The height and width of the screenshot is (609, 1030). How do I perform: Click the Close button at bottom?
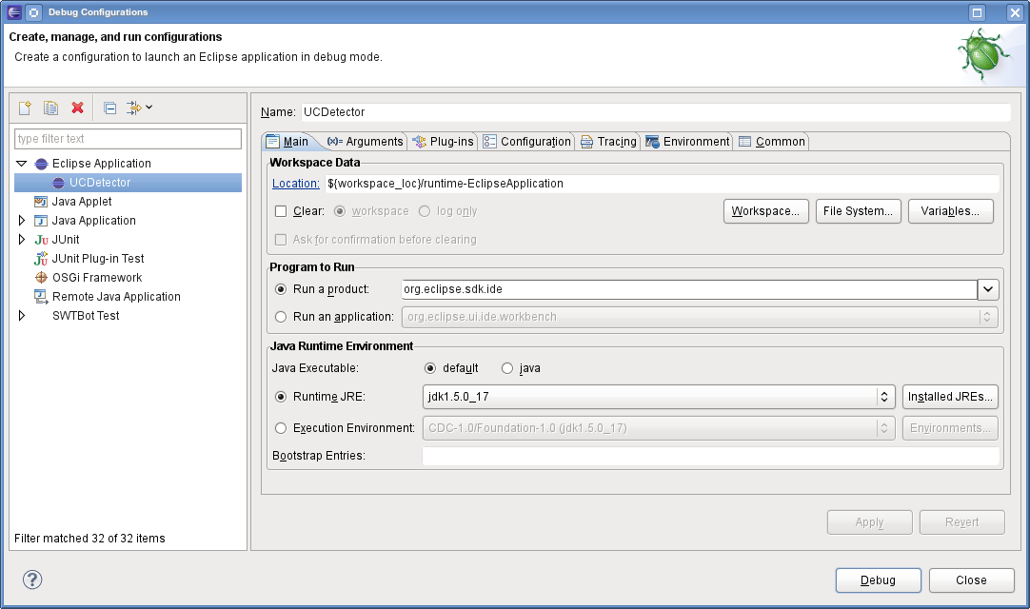click(x=972, y=580)
